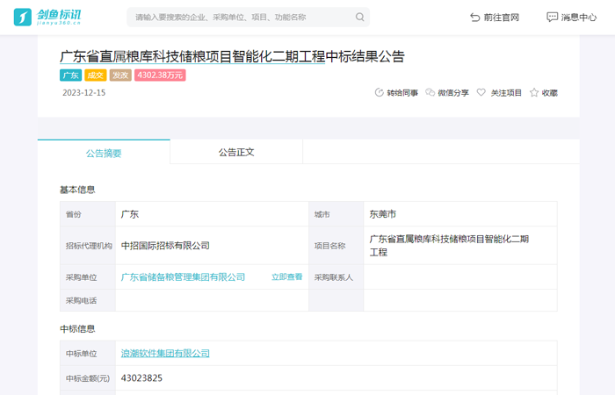Viewport: 615px width, 395px height.
Task: Click the announcement title heading
Action: point(232,56)
